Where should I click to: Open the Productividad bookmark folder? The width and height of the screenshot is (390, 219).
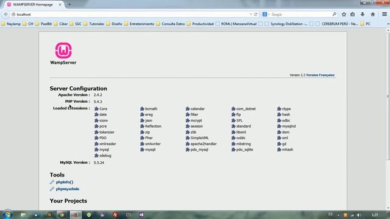click(200, 24)
